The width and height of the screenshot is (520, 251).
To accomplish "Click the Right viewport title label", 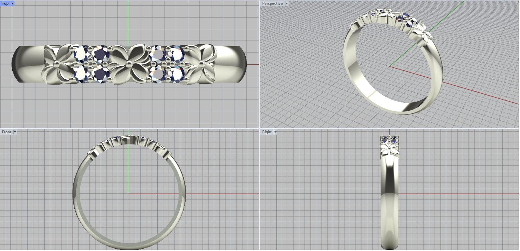I will click(267, 132).
